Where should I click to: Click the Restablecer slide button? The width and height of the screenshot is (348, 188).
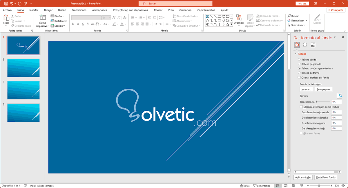tap(59, 21)
